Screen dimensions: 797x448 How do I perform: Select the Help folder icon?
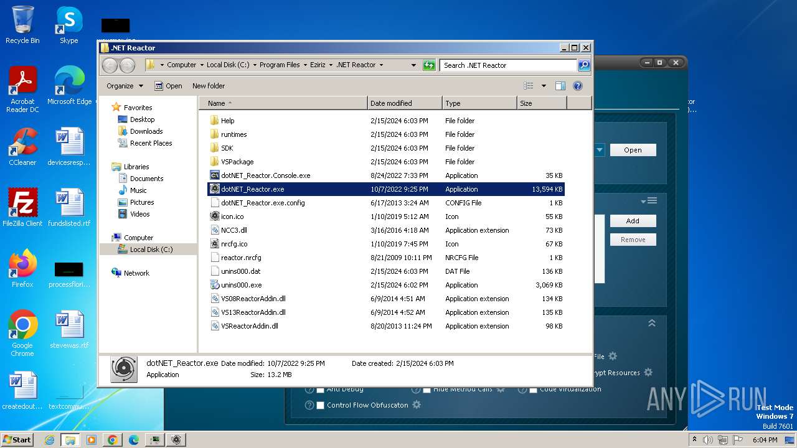[x=215, y=121]
